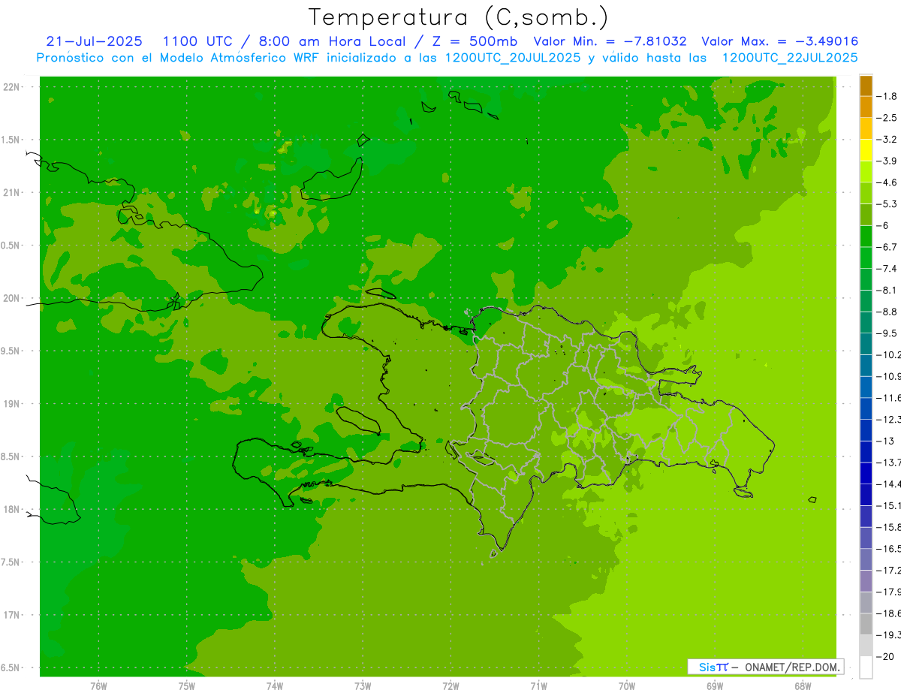
Task: Click colorbar value '-8.8'
Action: (887, 312)
